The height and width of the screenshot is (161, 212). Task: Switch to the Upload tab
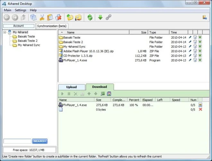(72, 87)
